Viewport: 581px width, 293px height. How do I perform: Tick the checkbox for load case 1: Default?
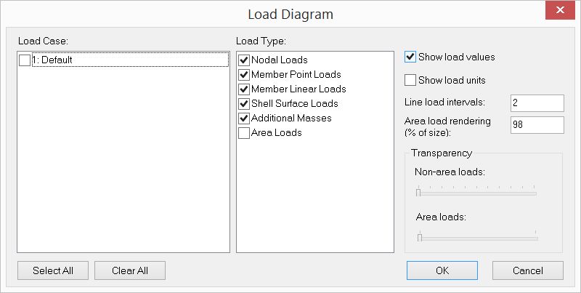point(25,60)
